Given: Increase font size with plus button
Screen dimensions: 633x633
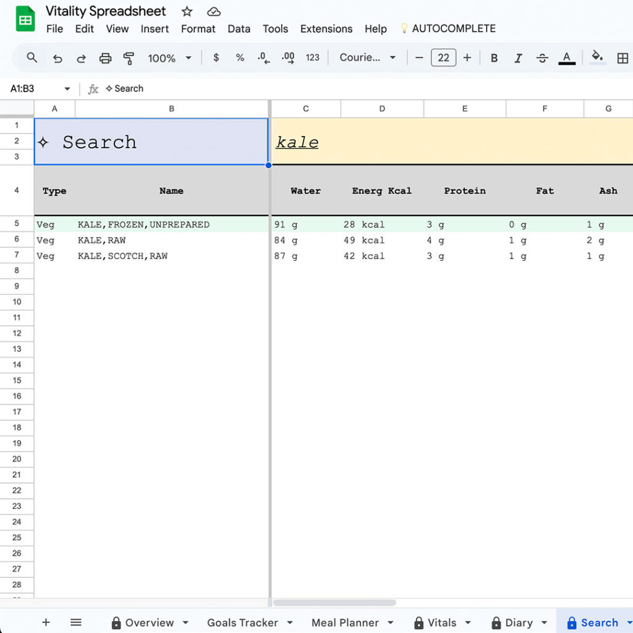Looking at the screenshot, I should [x=467, y=57].
